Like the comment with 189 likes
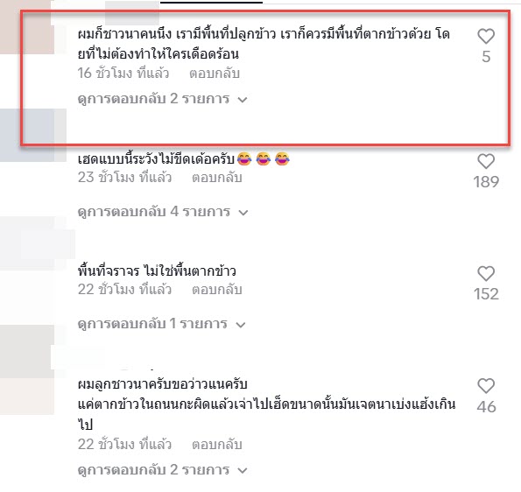The image size is (521, 492). (486, 161)
